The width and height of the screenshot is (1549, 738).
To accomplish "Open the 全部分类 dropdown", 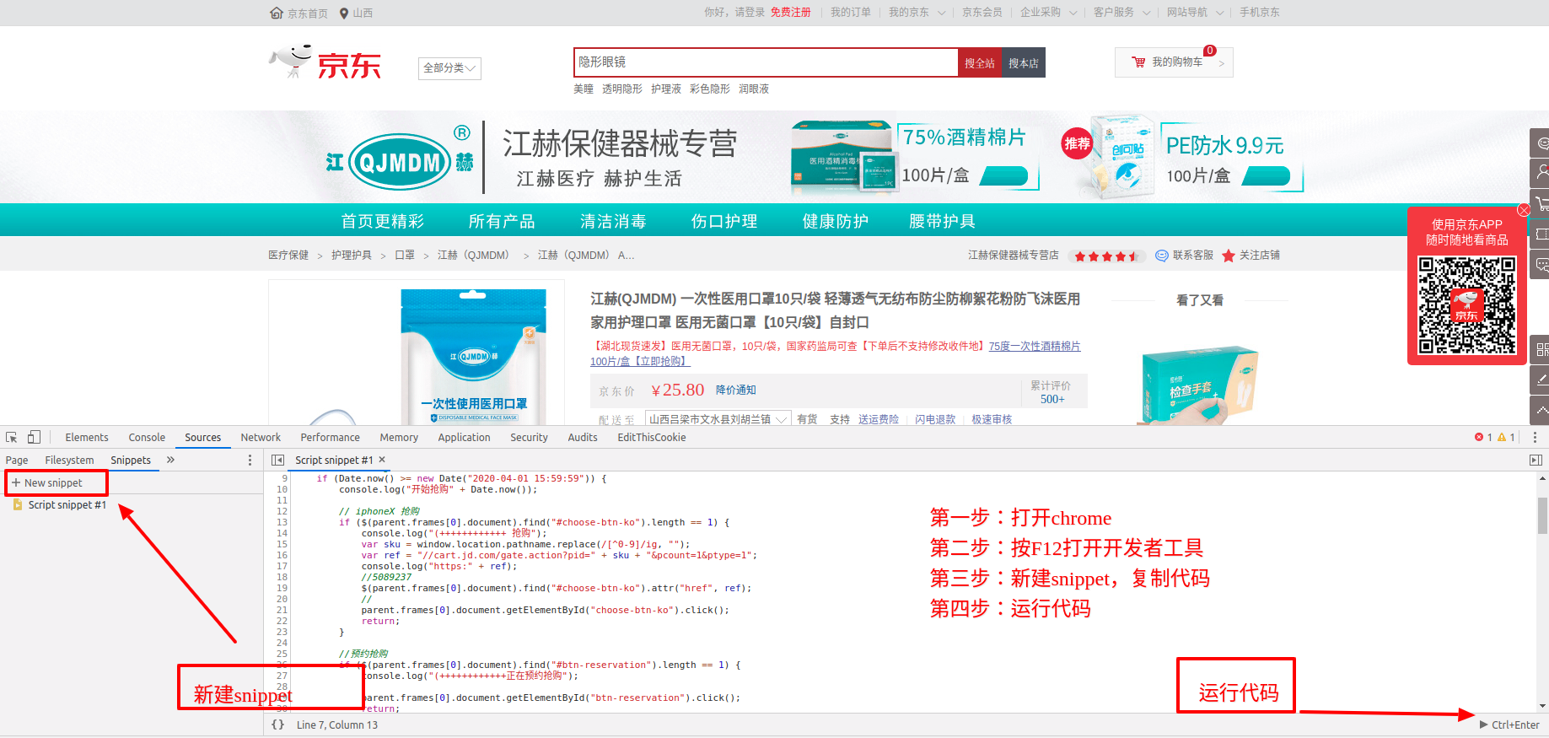I will point(449,68).
